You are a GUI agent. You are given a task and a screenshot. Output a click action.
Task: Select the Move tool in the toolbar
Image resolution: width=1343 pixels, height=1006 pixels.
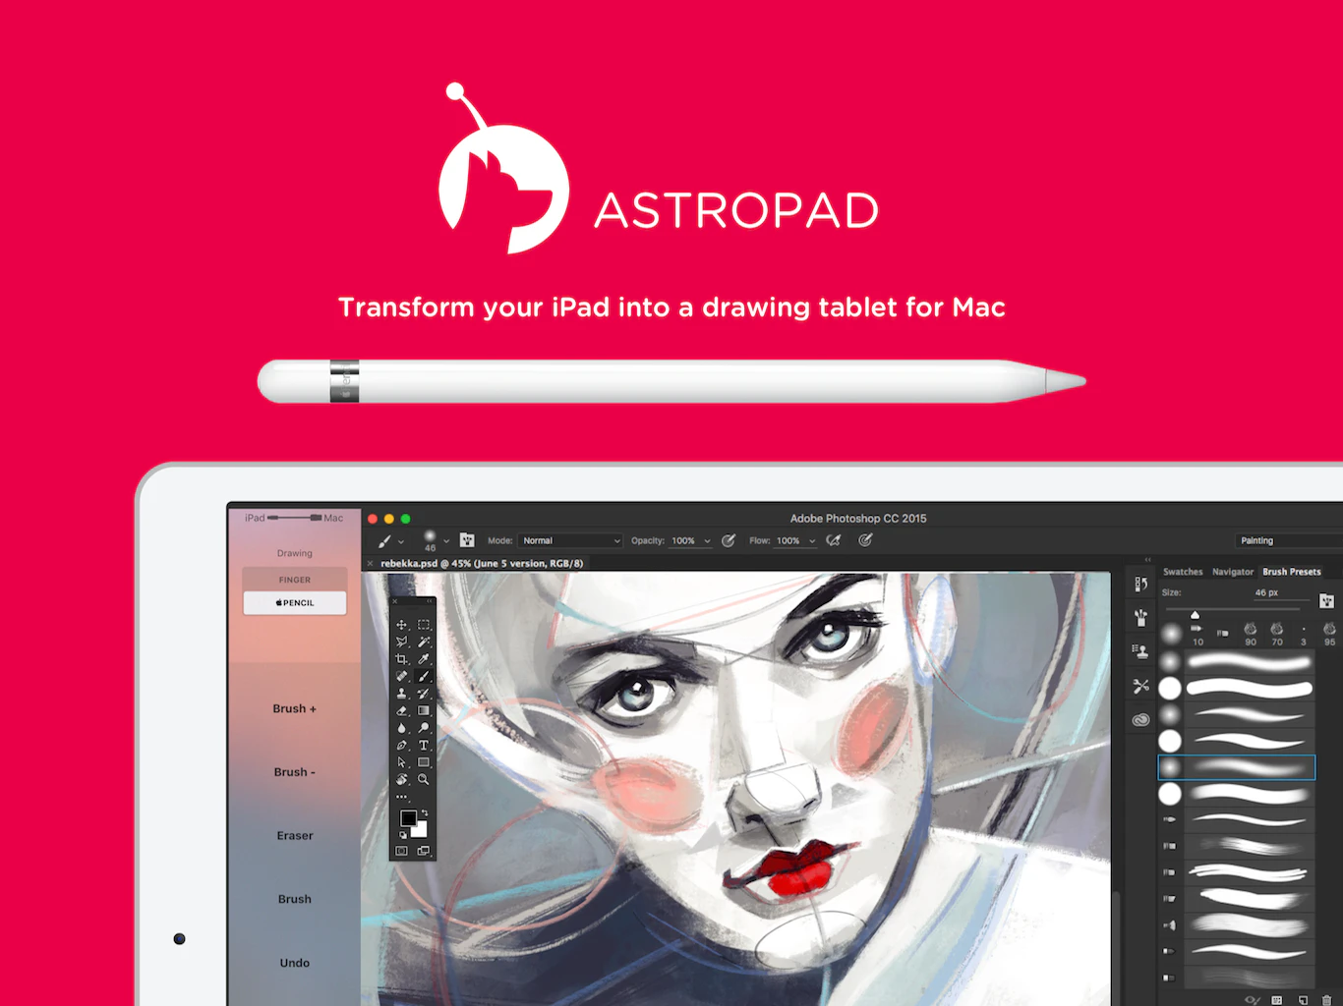[x=401, y=625]
